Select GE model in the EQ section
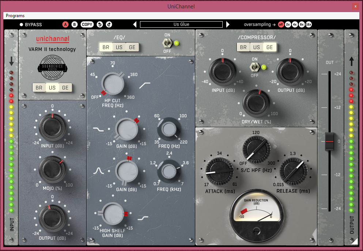 tap(132, 47)
